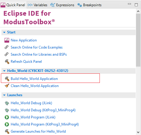
Task: Collapse the Hello_World (CY8CKIT-062S2-43012) section
Action: coord(4,71)
